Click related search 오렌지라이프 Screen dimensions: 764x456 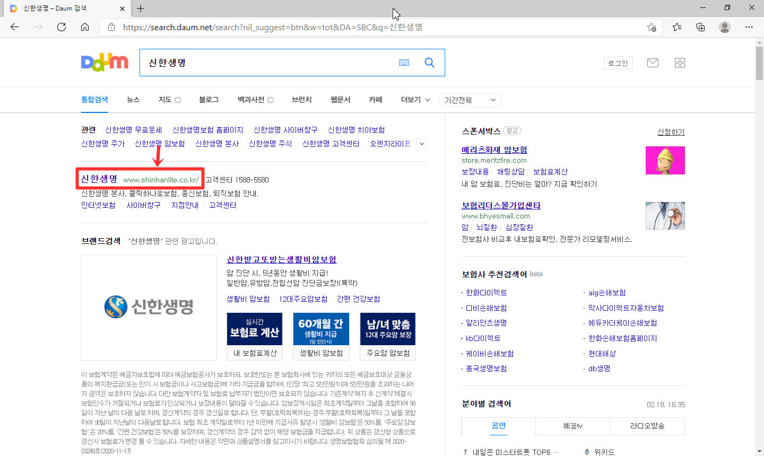tap(390, 144)
